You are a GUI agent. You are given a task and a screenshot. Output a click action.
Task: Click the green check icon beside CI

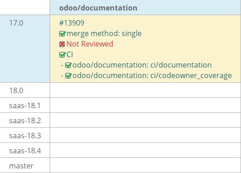tap(62, 55)
